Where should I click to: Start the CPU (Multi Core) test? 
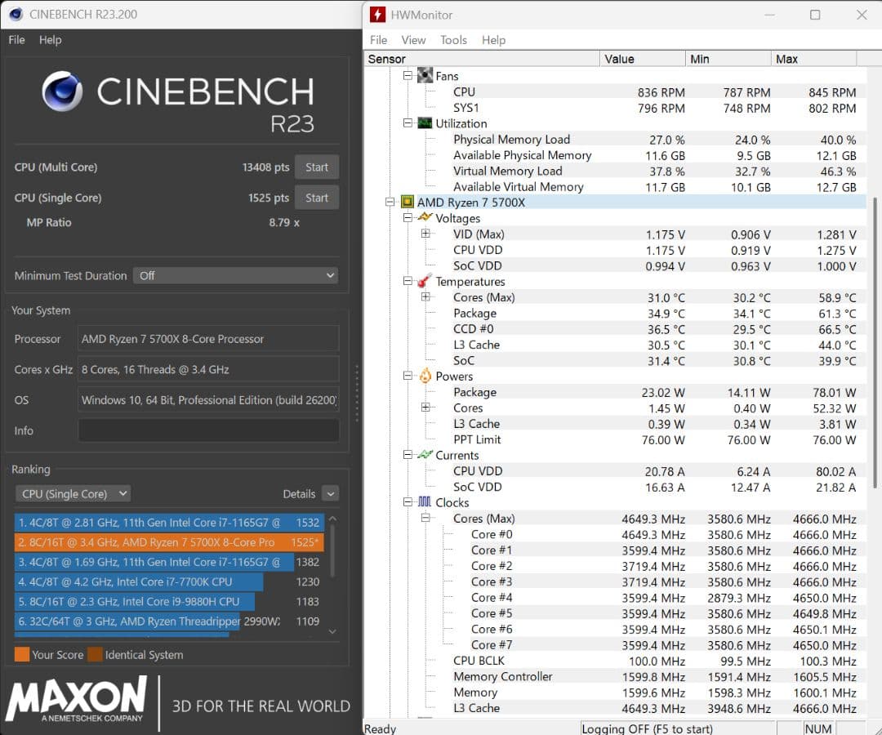point(317,167)
